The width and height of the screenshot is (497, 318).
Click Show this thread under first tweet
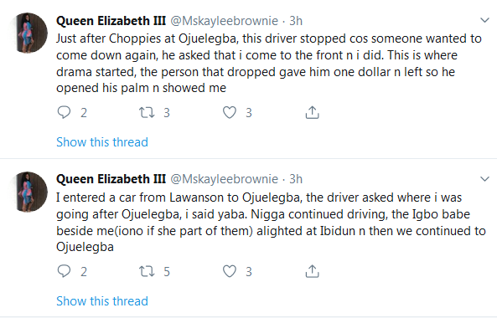(102, 142)
